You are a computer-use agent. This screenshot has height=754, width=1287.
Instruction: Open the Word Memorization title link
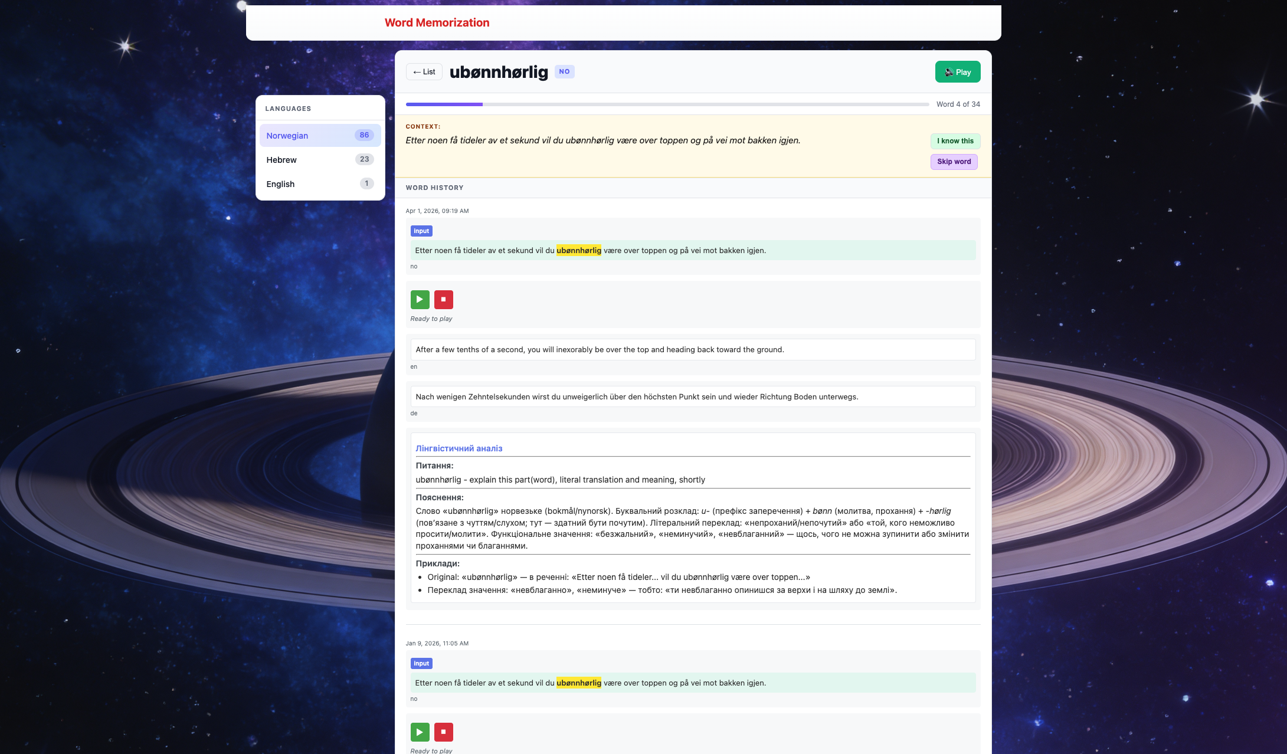(x=437, y=22)
